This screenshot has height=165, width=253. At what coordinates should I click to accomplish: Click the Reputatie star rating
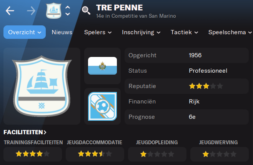click(x=206, y=86)
